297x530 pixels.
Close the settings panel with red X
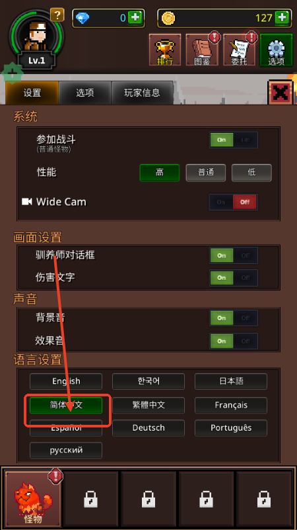pyautogui.click(x=280, y=93)
